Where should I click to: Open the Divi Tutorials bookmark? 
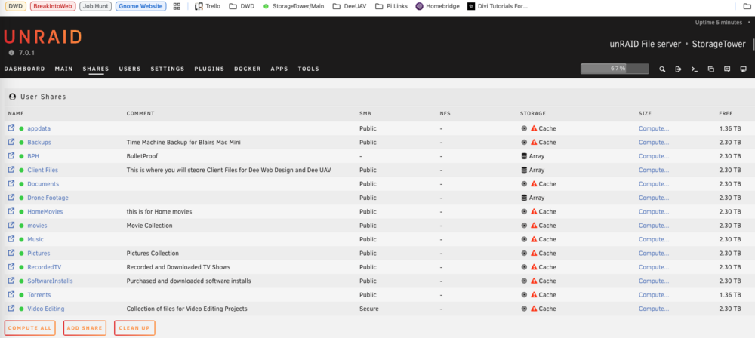tap(498, 6)
